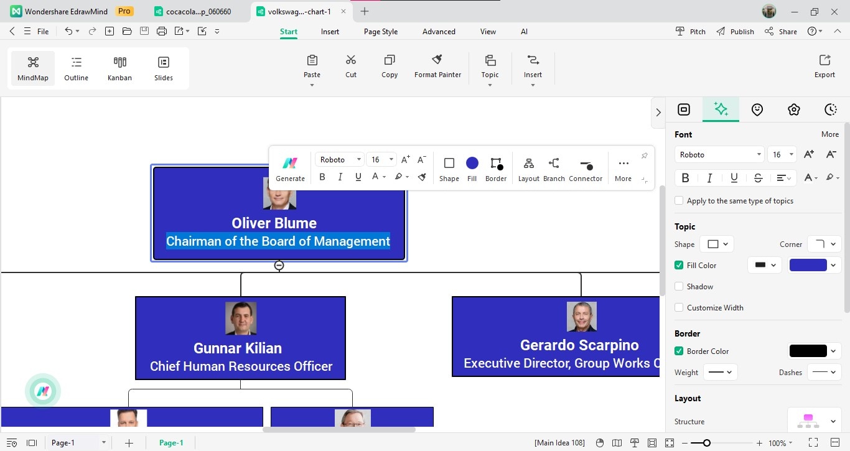Open the black border color swatch
Viewport: 850px width, 451px height.
tap(808, 351)
